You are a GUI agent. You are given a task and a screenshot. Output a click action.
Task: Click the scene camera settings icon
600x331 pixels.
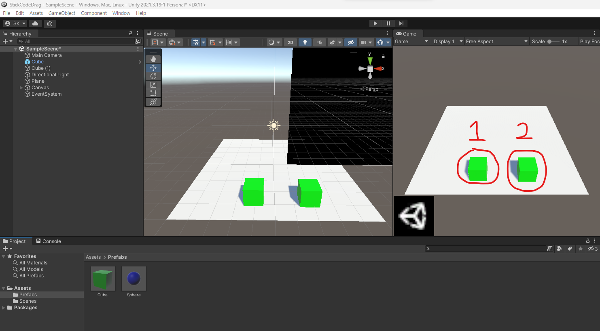click(363, 42)
